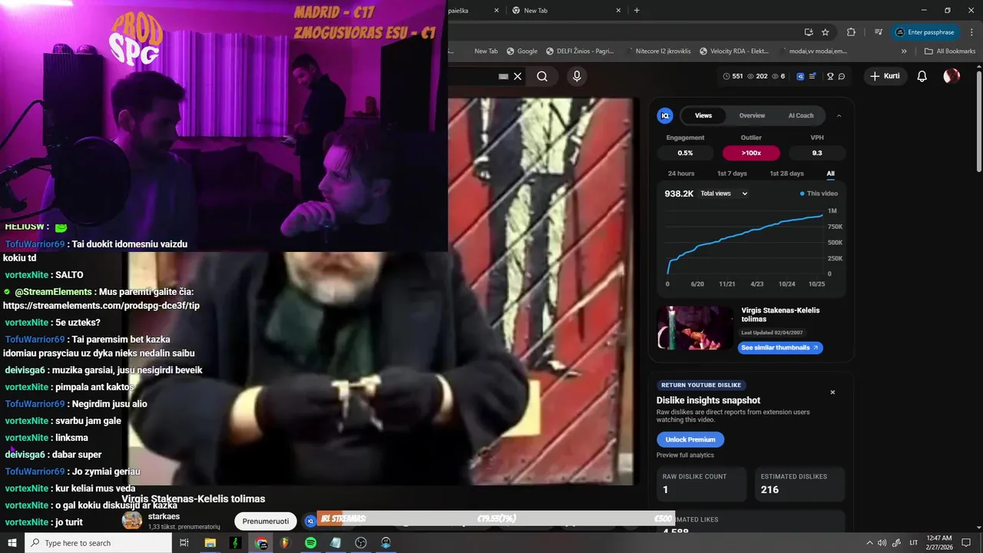
Task: Click the >100x Outlier badge
Action: [x=751, y=153]
